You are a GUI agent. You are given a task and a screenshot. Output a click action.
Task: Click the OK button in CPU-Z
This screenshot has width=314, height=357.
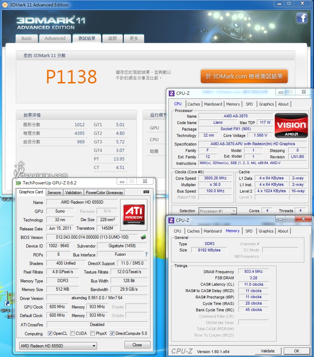coord(297,351)
